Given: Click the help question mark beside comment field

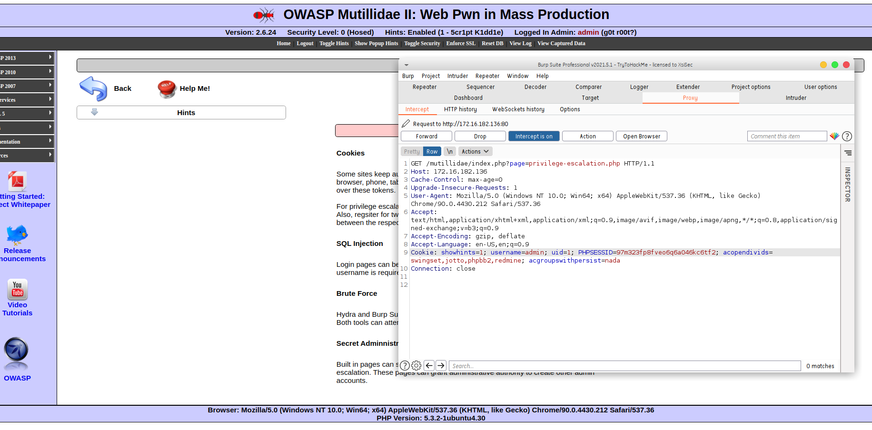Looking at the screenshot, I should [x=847, y=136].
